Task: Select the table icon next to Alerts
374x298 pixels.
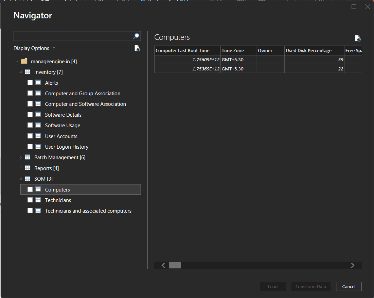Action: 38,82
